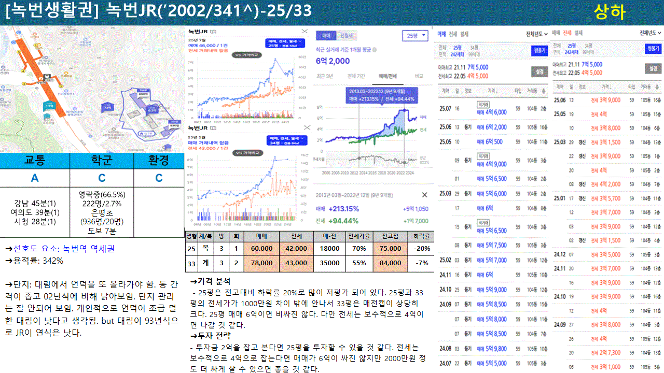Select 전세 filter in the right transaction list
Image resolution: width=664 pixels, height=373 pixels.
point(567,33)
